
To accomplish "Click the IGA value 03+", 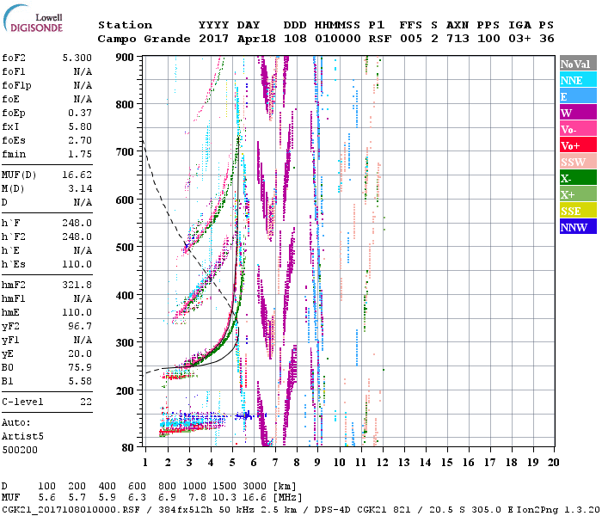I will 519,39.
